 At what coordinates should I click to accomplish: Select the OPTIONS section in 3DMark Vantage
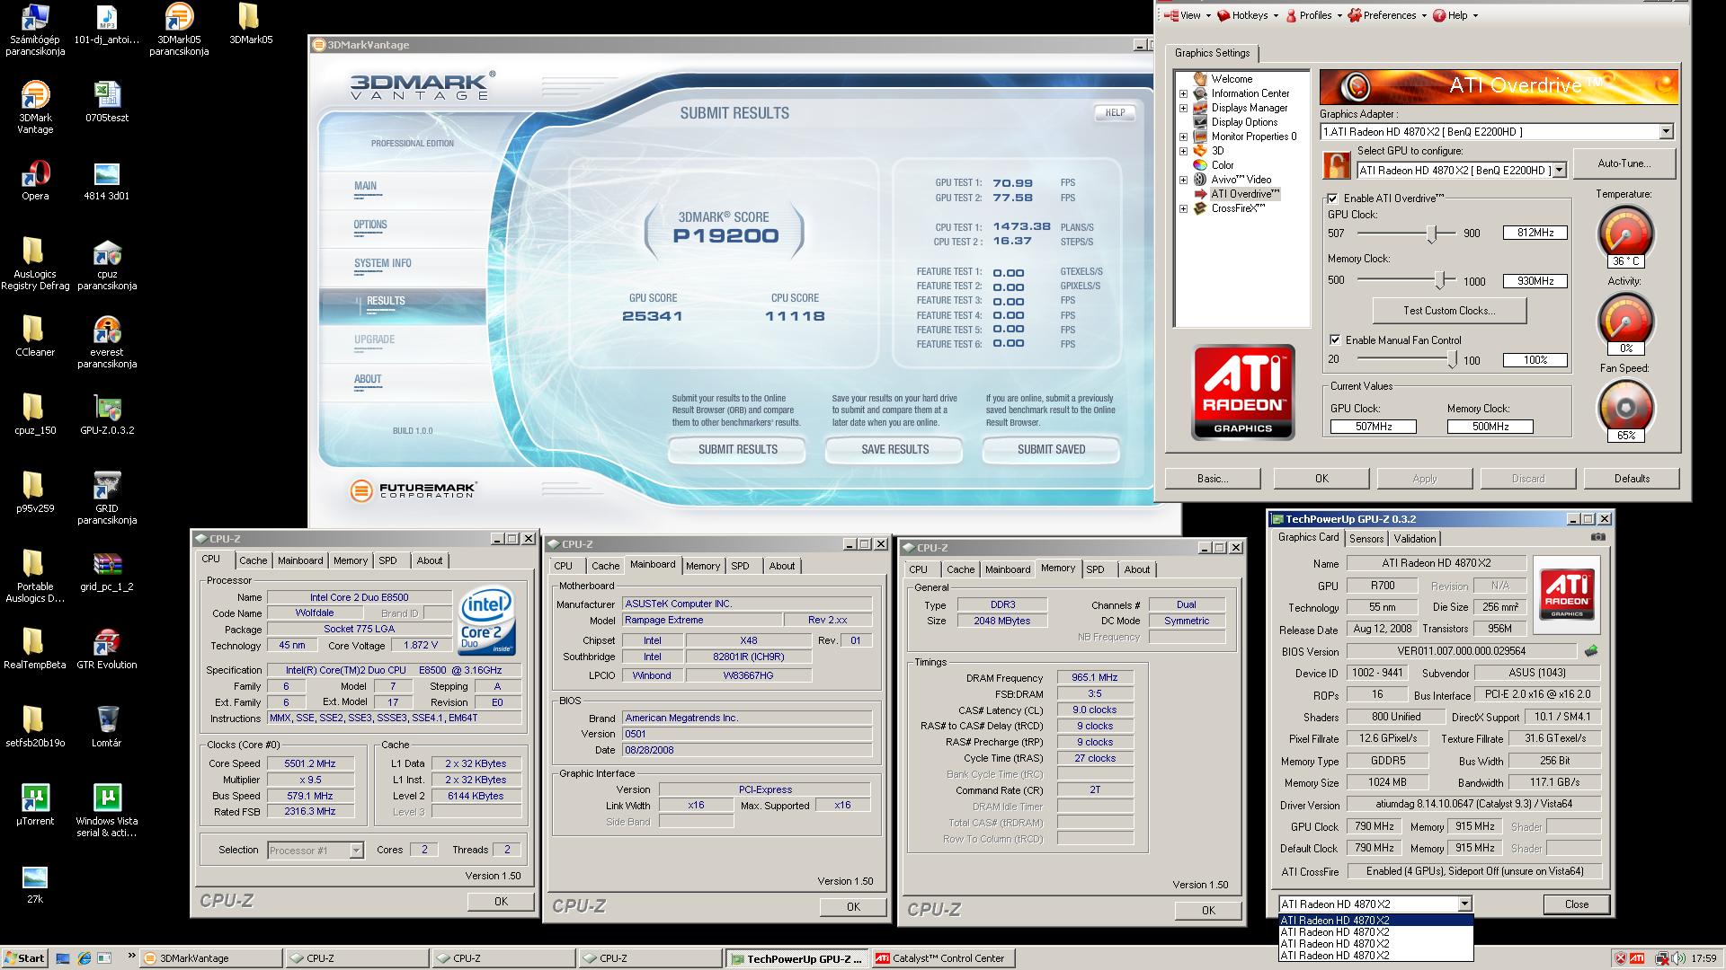(x=370, y=225)
